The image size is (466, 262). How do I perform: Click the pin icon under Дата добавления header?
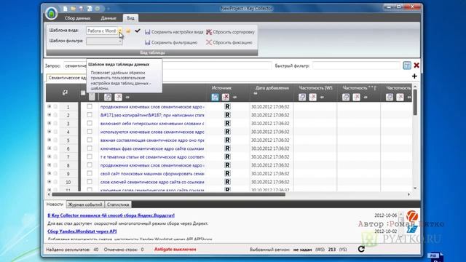click(256, 93)
